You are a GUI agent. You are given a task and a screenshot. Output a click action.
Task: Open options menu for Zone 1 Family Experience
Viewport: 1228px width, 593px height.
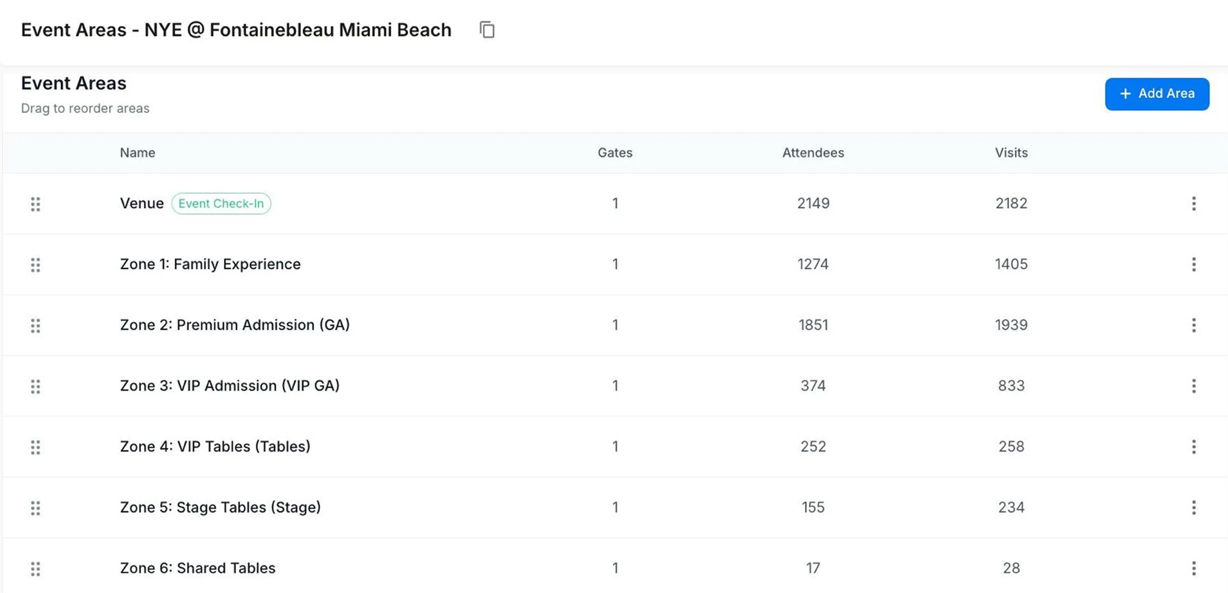[1193, 264]
